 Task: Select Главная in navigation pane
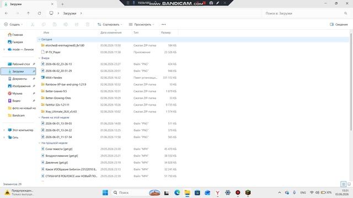(x=18, y=35)
